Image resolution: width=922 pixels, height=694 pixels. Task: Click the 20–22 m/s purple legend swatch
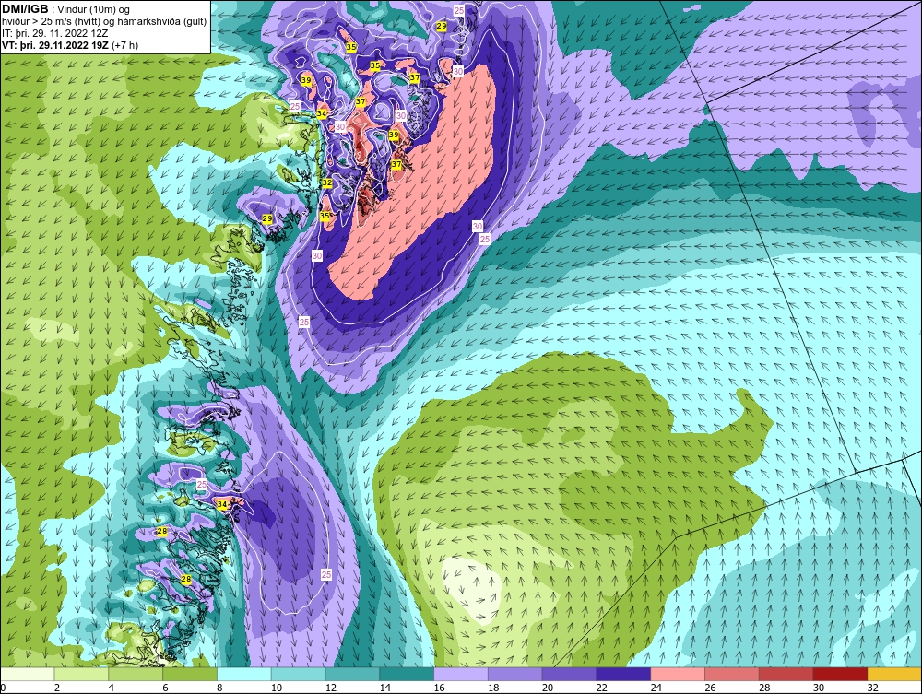click(x=569, y=674)
